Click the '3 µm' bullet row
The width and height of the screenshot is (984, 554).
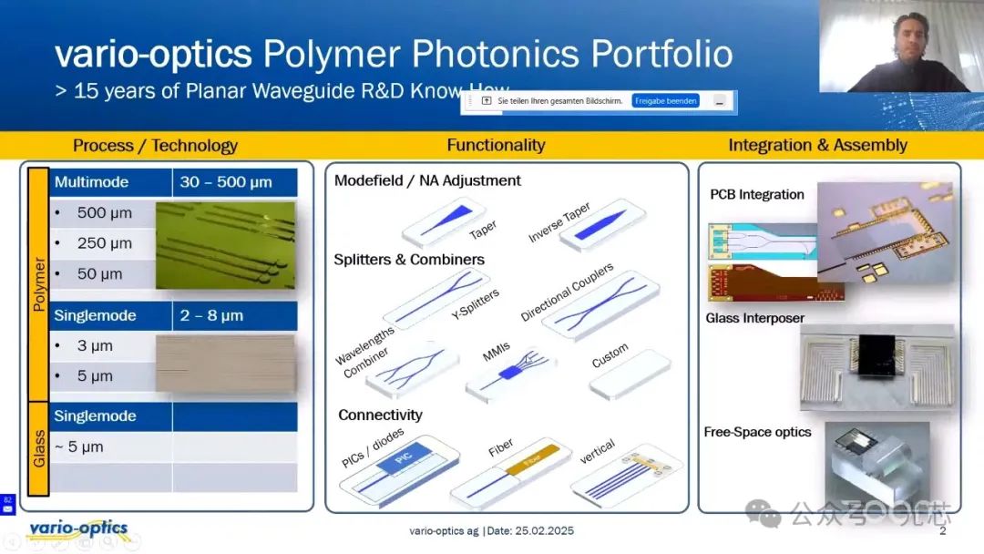point(103,345)
